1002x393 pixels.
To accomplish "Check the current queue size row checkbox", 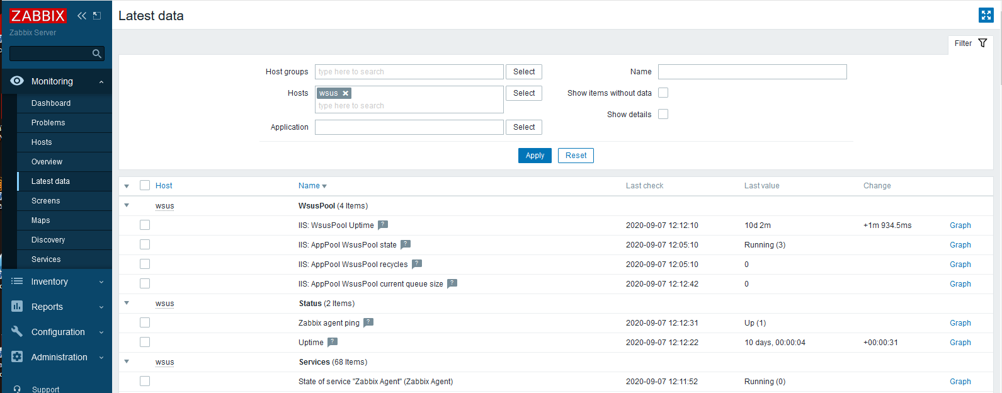I will (145, 283).
